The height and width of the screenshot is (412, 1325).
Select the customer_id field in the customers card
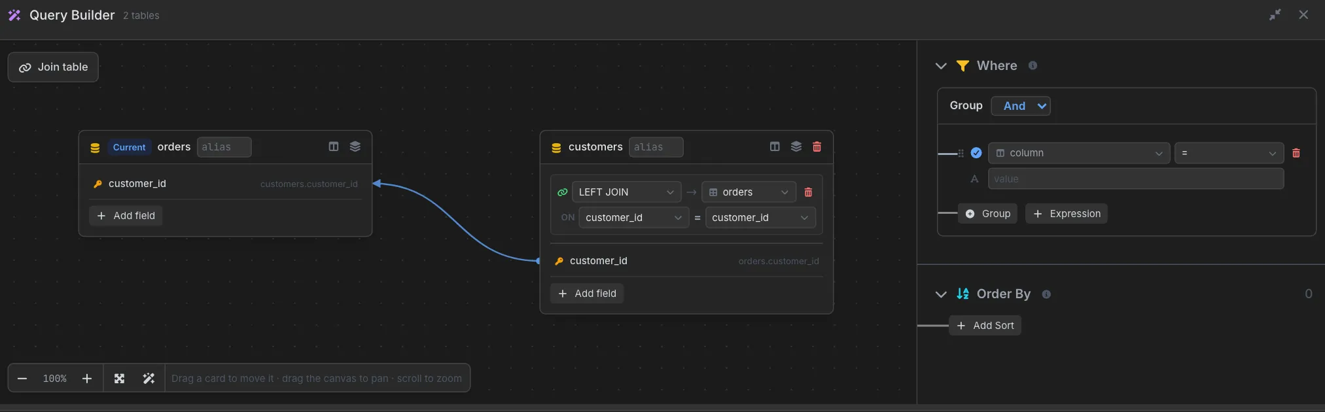pos(599,261)
